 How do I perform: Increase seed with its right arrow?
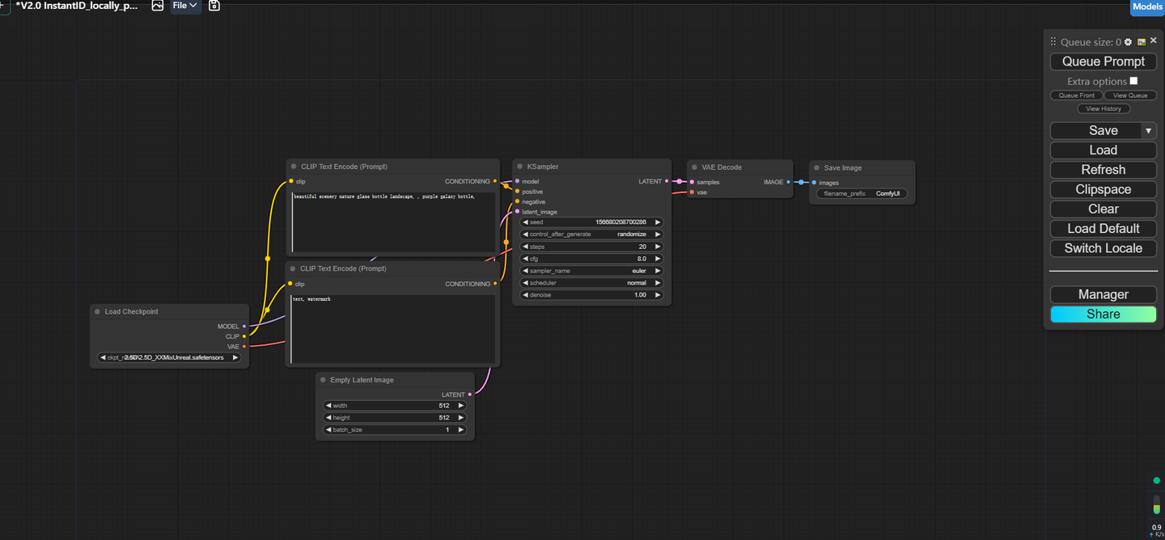[658, 222]
